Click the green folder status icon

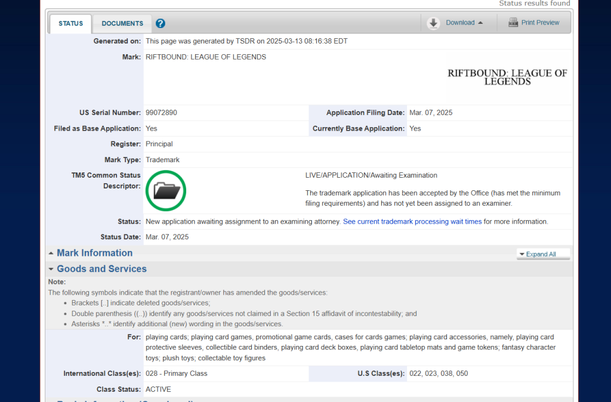click(166, 191)
